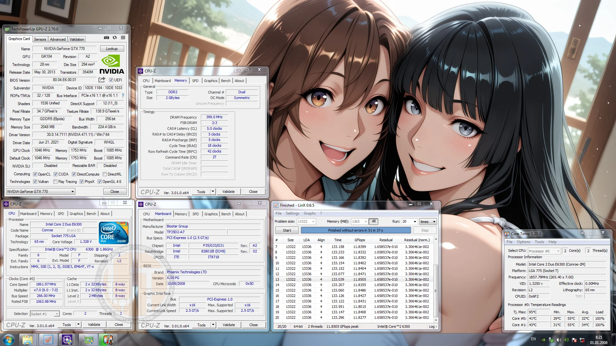This screenshot has width=616, height=346.
Task: Toggle the UEFI checkbox in GPU-Z
Action: click(111, 80)
